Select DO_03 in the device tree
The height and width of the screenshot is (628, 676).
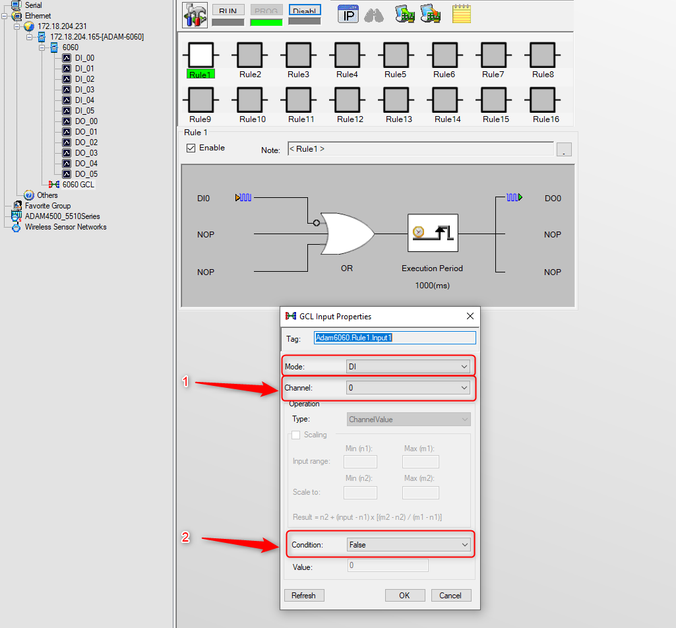(x=86, y=152)
